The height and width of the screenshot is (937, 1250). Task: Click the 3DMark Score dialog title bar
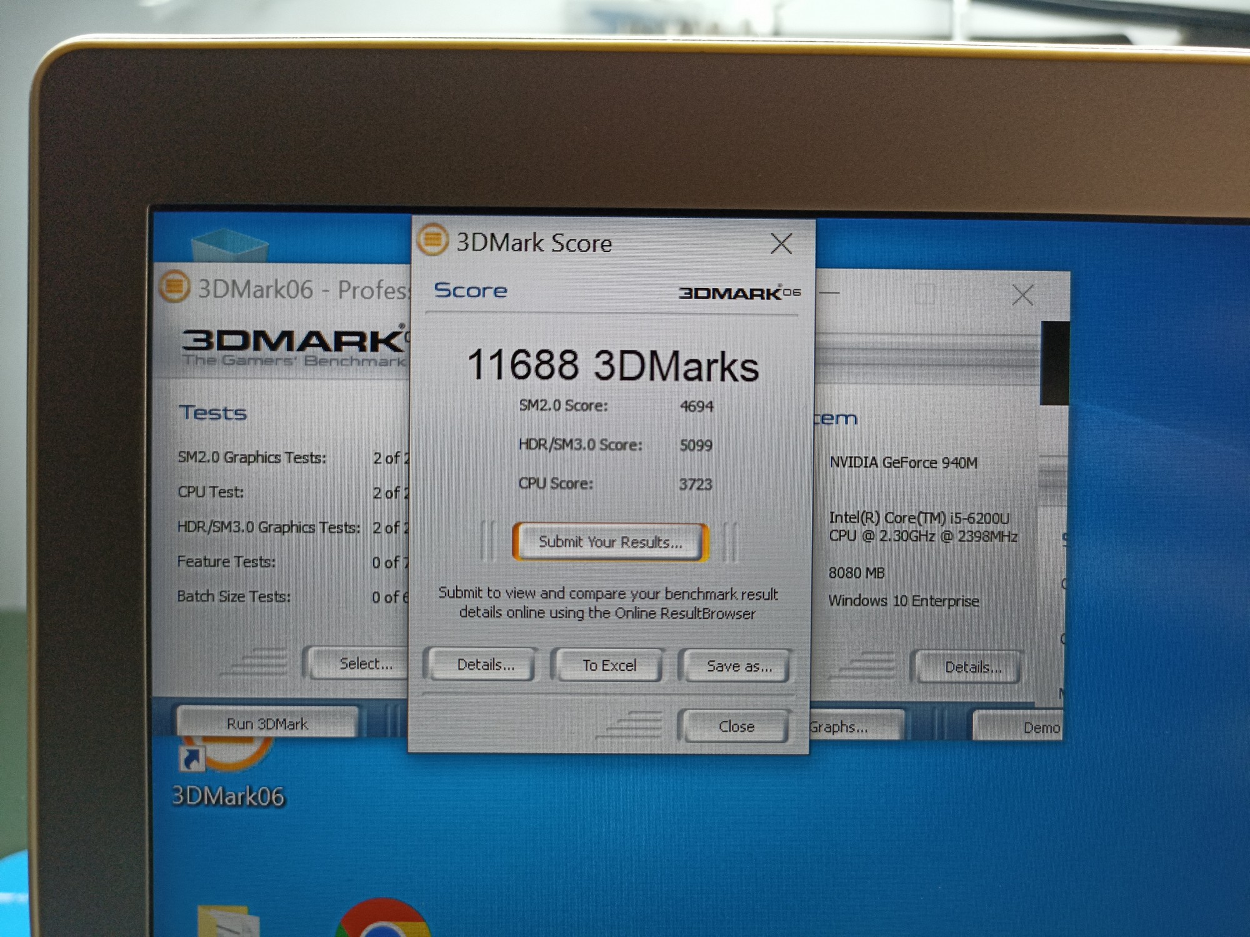tap(612, 242)
